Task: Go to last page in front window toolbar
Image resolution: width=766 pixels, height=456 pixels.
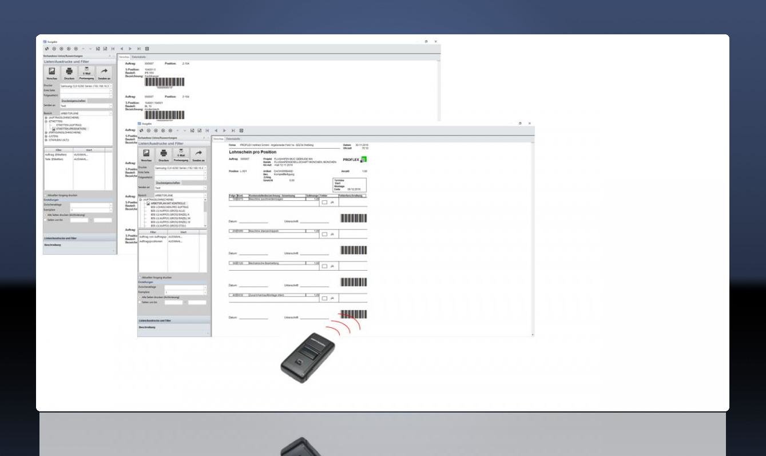Action: coord(233,131)
